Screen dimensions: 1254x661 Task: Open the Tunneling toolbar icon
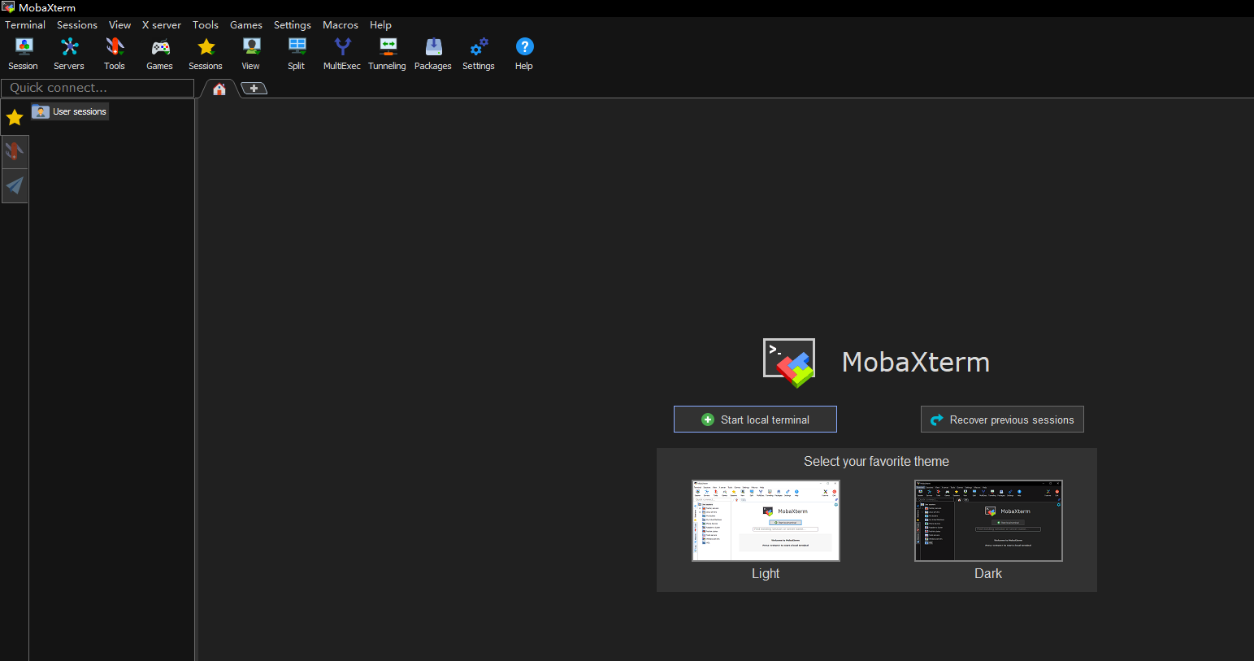388,54
